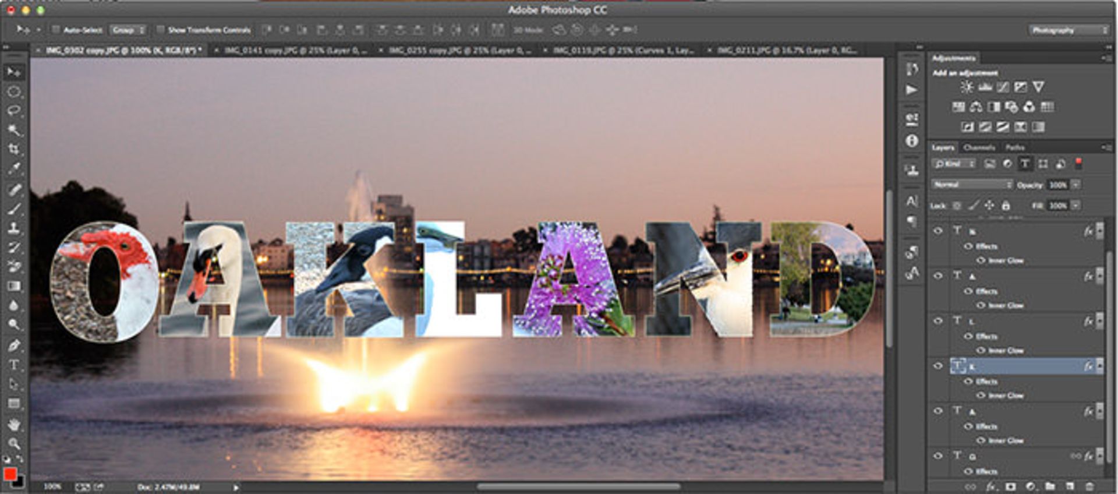Switch to IMG_0141 copy.JPG document tab
Image resolution: width=1118 pixels, height=494 pixels.
(295, 51)
